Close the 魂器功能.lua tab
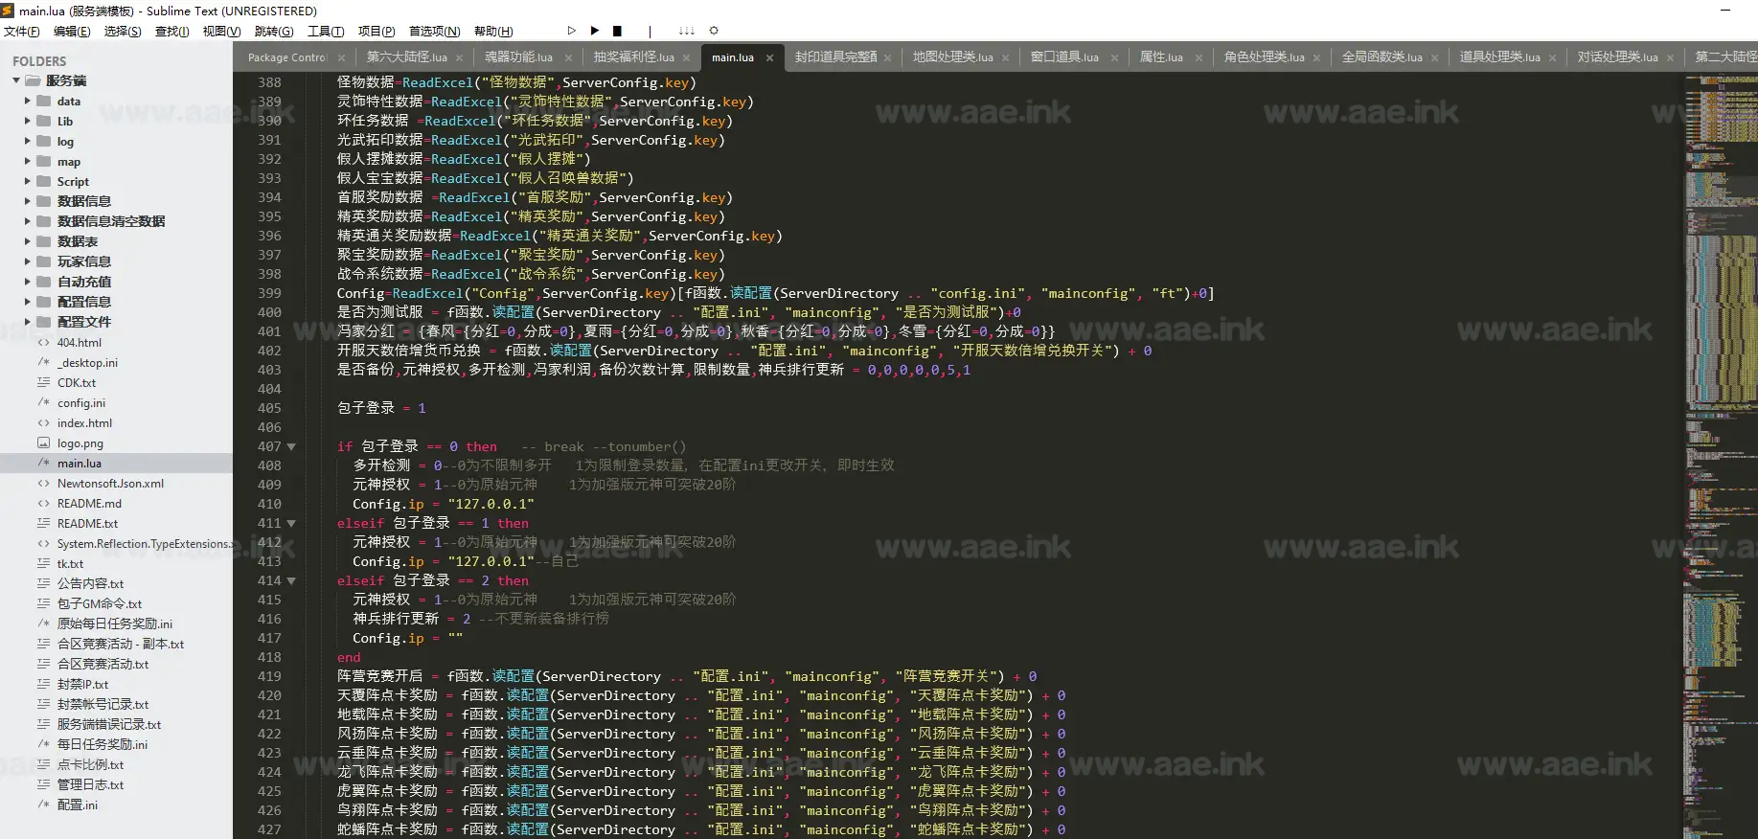This screenshot has width=1758, height=839. point(568,57)
